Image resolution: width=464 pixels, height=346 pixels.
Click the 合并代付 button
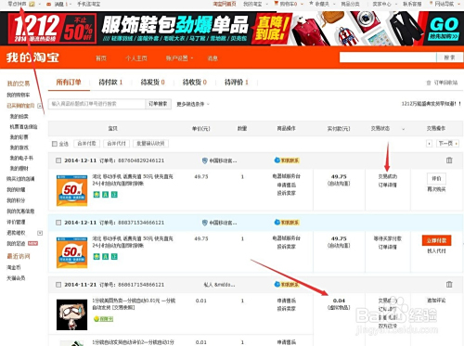point(116,144)
